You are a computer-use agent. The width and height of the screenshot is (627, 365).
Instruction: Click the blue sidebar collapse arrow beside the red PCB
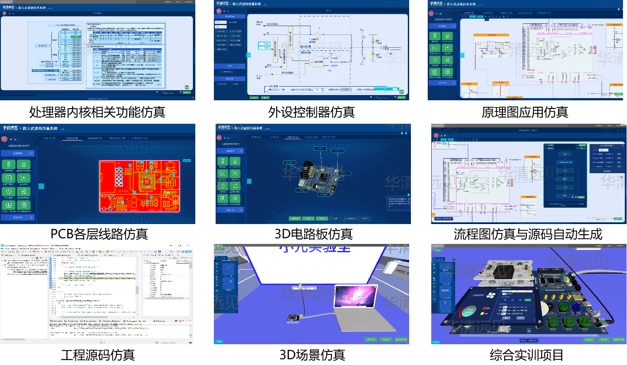[x=41, y=186]
